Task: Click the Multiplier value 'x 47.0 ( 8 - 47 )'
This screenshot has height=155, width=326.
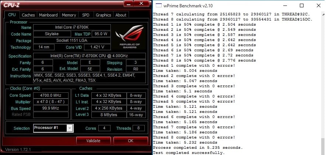Action: (51, 102)
